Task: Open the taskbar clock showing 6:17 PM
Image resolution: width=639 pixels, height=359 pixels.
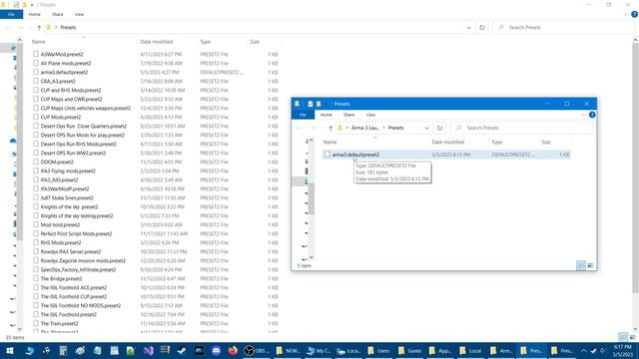Action: 623,350
